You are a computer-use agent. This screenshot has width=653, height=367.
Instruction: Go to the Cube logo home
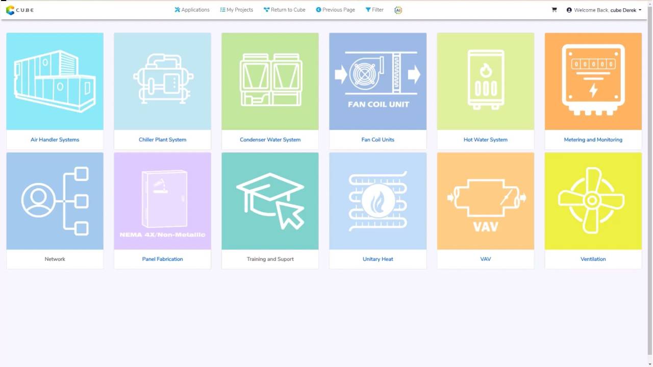click(x=20, y=10)
